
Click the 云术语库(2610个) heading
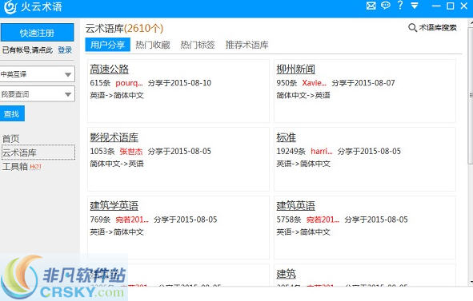(124, 28)
